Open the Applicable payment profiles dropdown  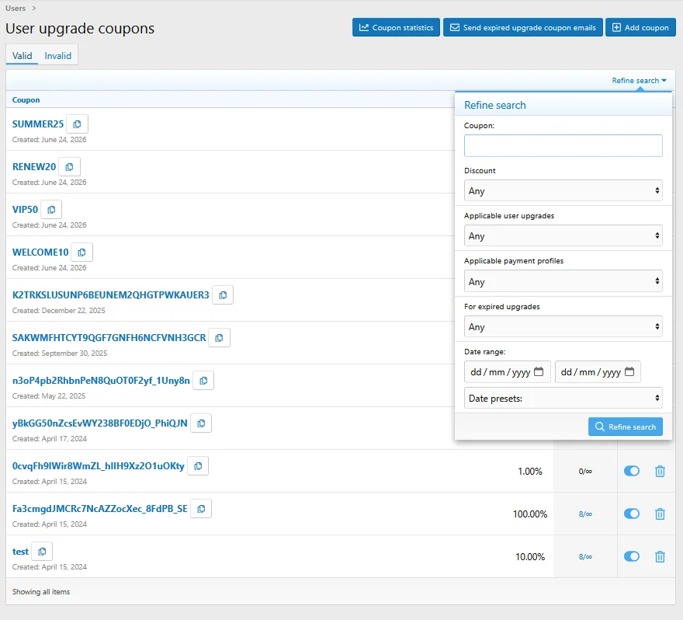tap(563, 281)
